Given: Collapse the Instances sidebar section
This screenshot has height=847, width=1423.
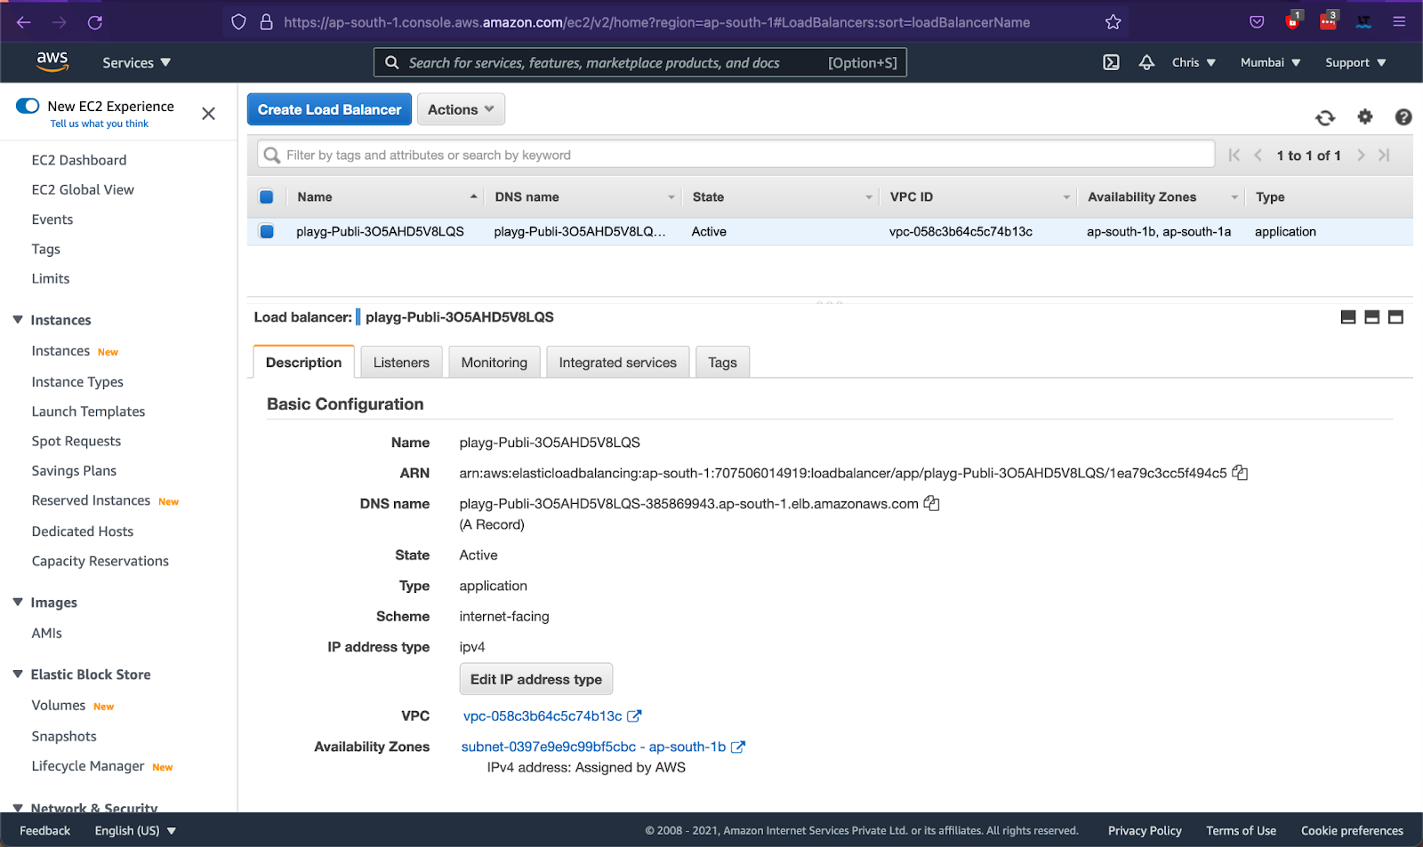Looking at the screenshot, I should [18, 320].
